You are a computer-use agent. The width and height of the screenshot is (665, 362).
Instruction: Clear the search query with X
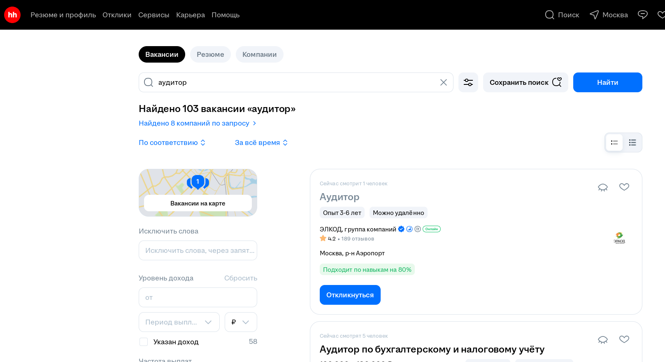tap(443, 82)
